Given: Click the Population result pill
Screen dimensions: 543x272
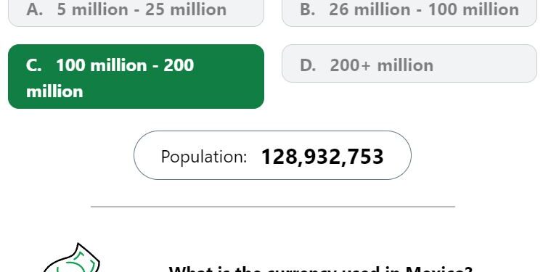Looking at the screenshot, I should pyautogui.click(x=272, y=155).
